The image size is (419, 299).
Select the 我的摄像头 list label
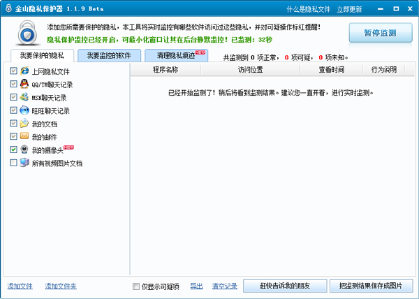47,150
